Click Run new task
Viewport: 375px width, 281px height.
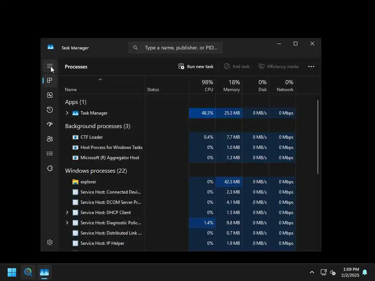196,67
